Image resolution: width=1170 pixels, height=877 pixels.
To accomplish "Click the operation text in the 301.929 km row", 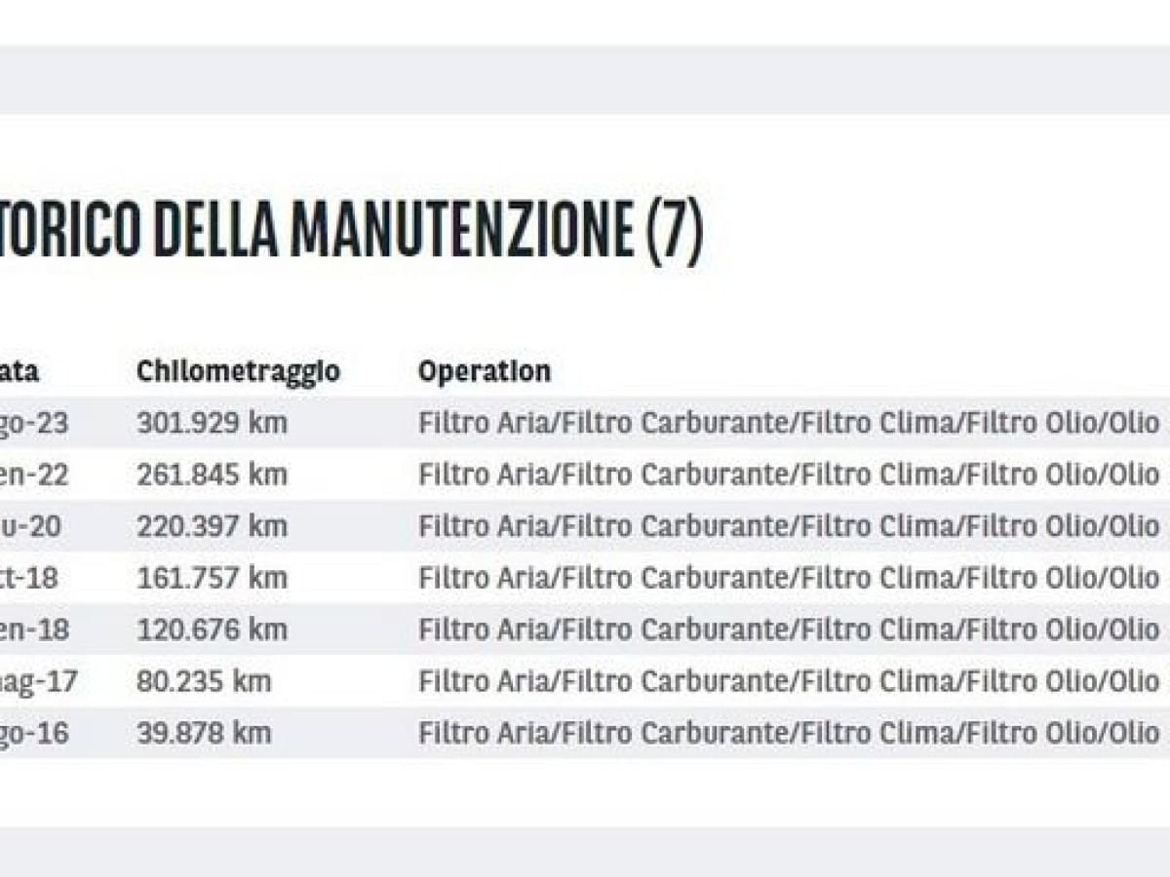I will click(x=788, y=423).
